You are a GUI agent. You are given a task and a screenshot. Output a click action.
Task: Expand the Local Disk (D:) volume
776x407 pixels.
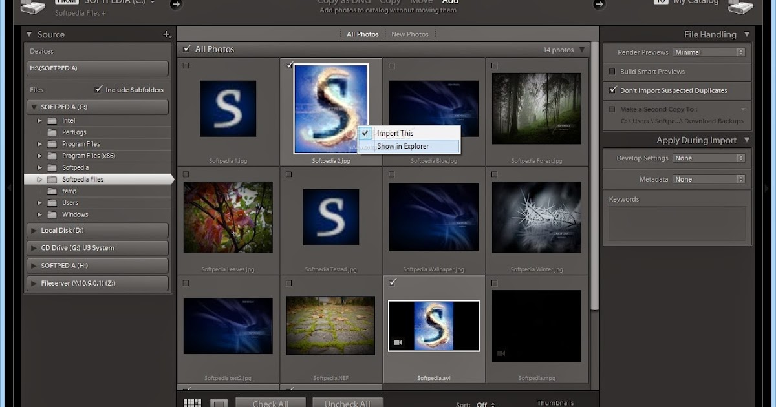pos(34,230)
